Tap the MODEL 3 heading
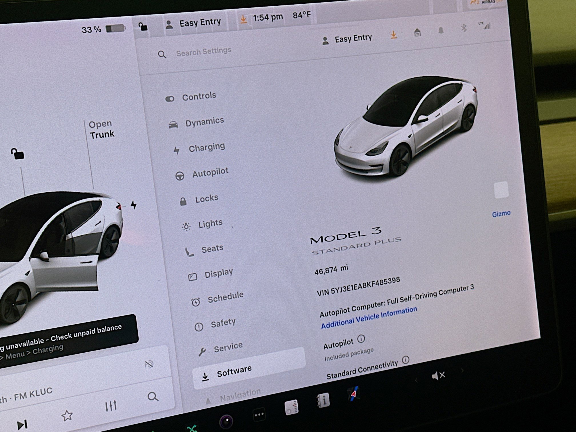576x432 pixels. 346,235
